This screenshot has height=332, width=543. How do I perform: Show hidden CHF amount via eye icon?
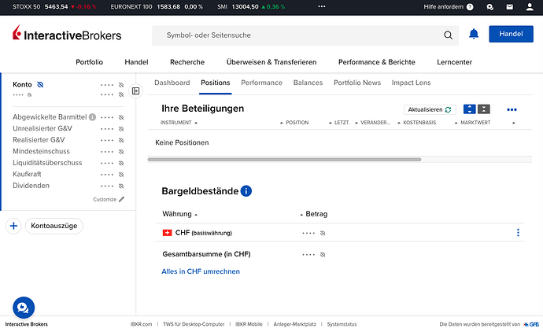323,233
